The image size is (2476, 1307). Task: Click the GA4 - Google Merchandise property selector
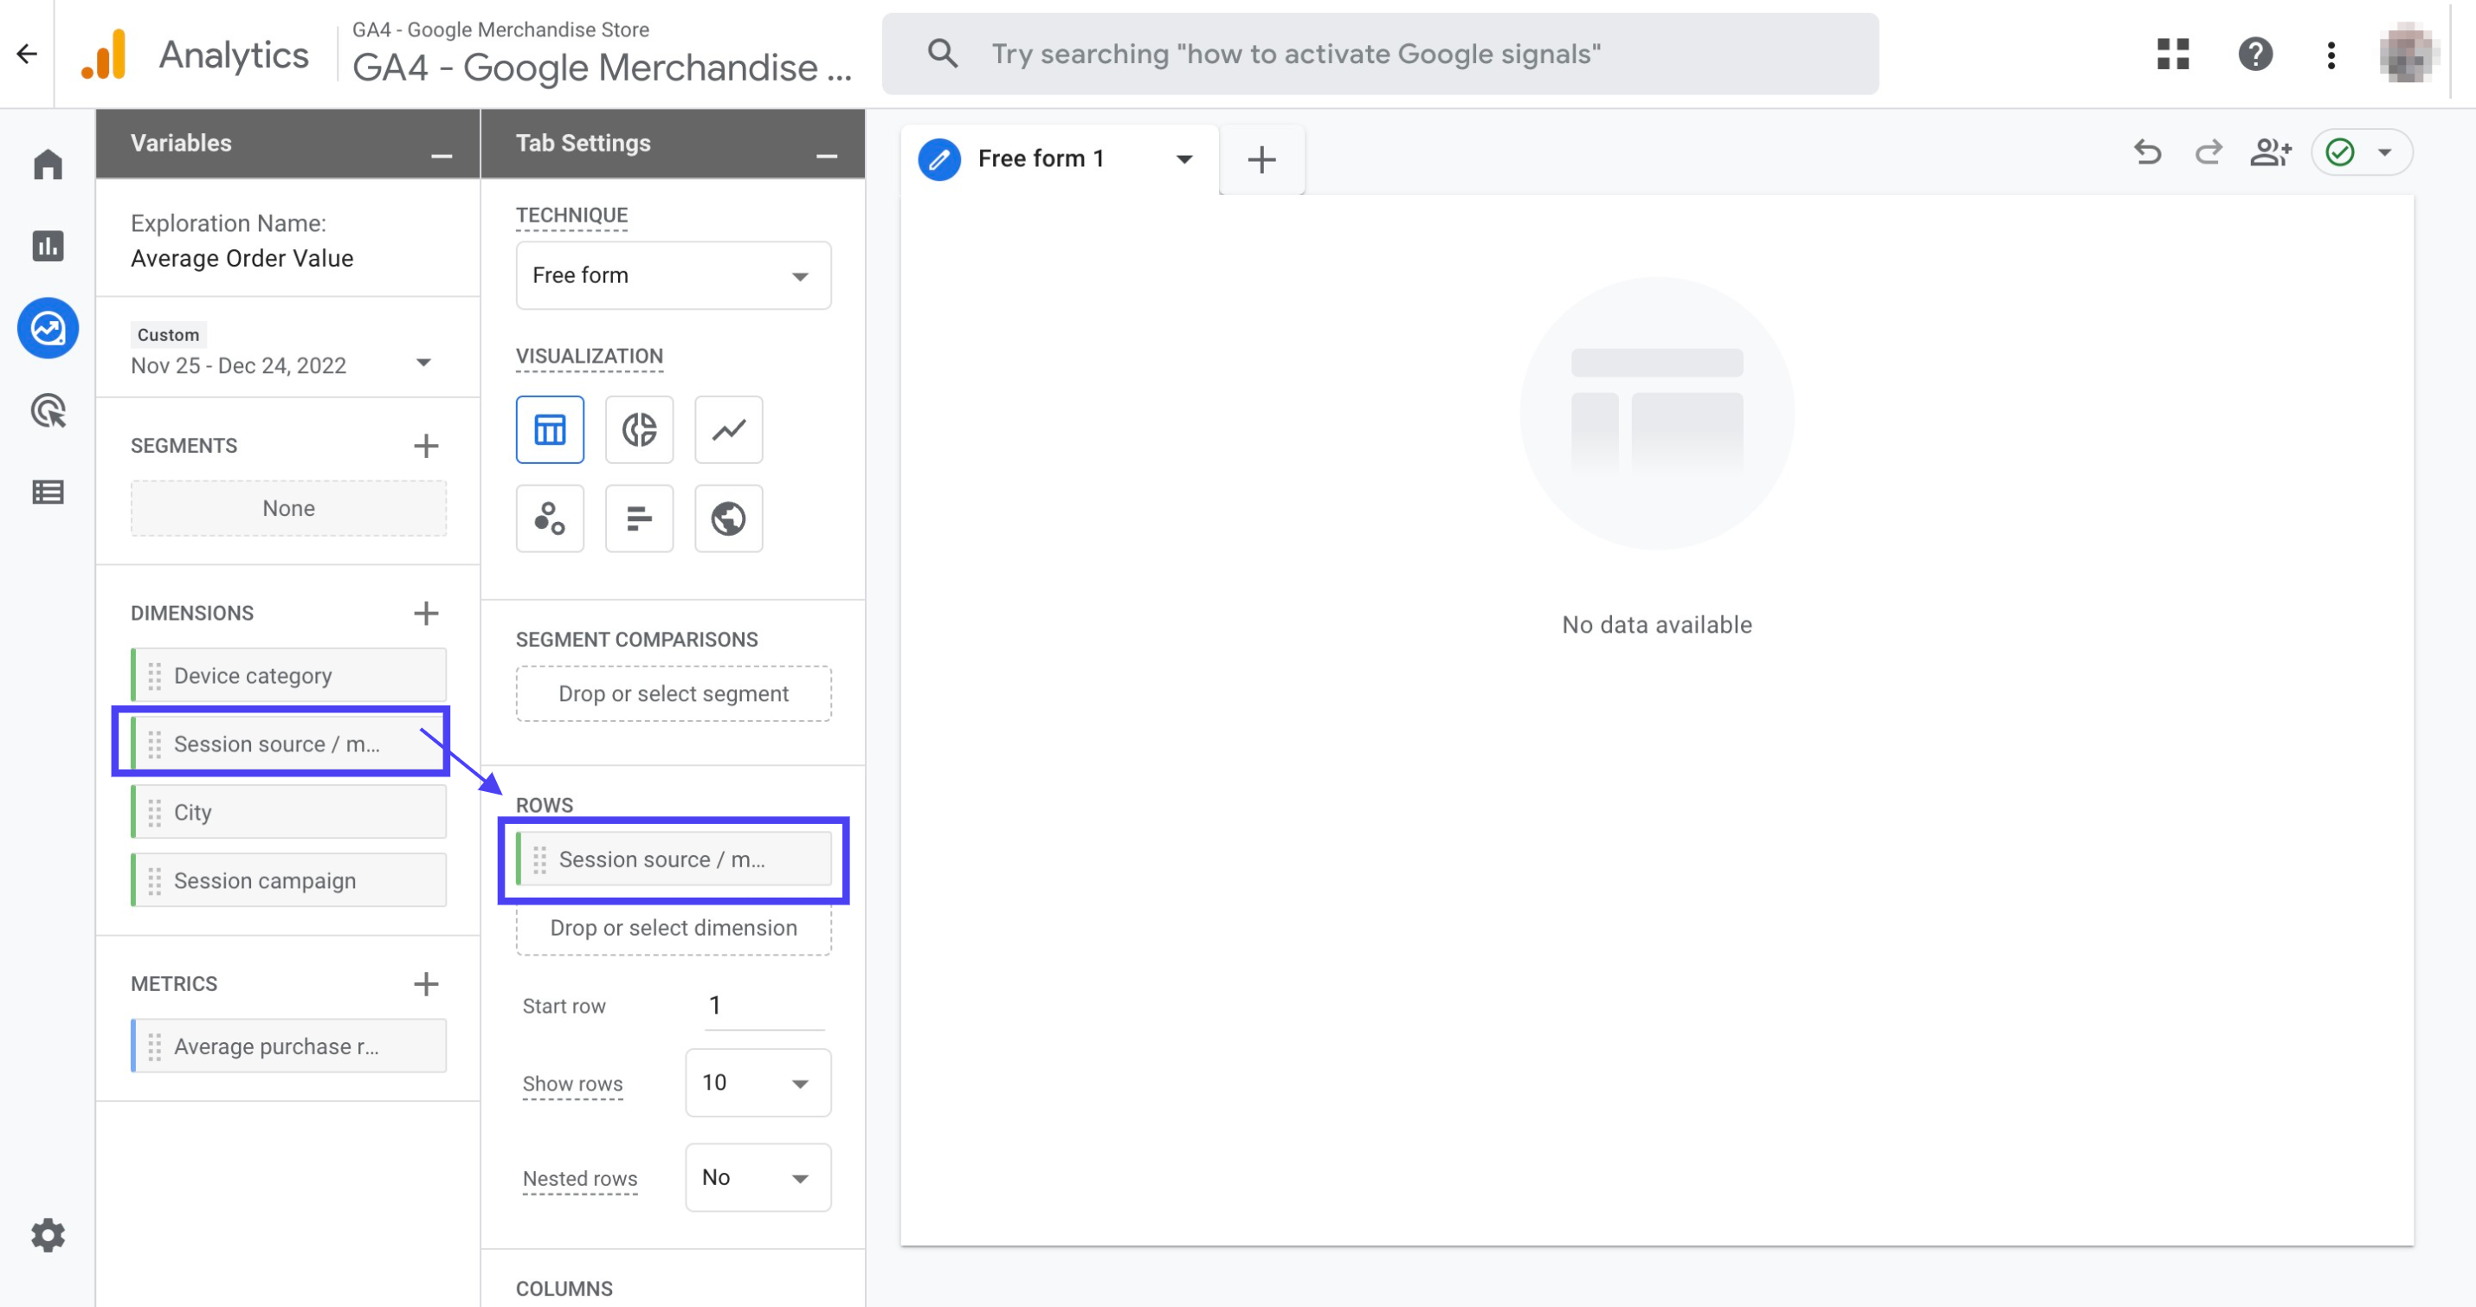602,54
